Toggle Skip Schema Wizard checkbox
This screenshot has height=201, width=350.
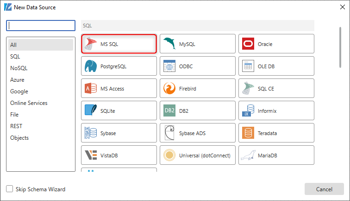click(9, 188)
